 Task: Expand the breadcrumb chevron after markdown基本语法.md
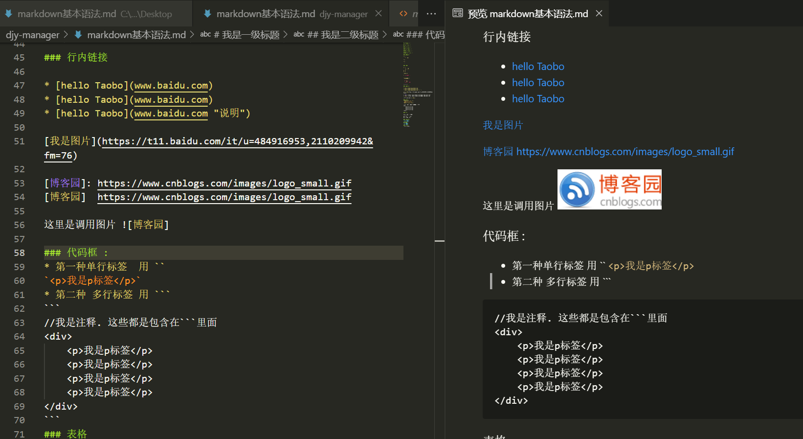(x=192, y=35)
